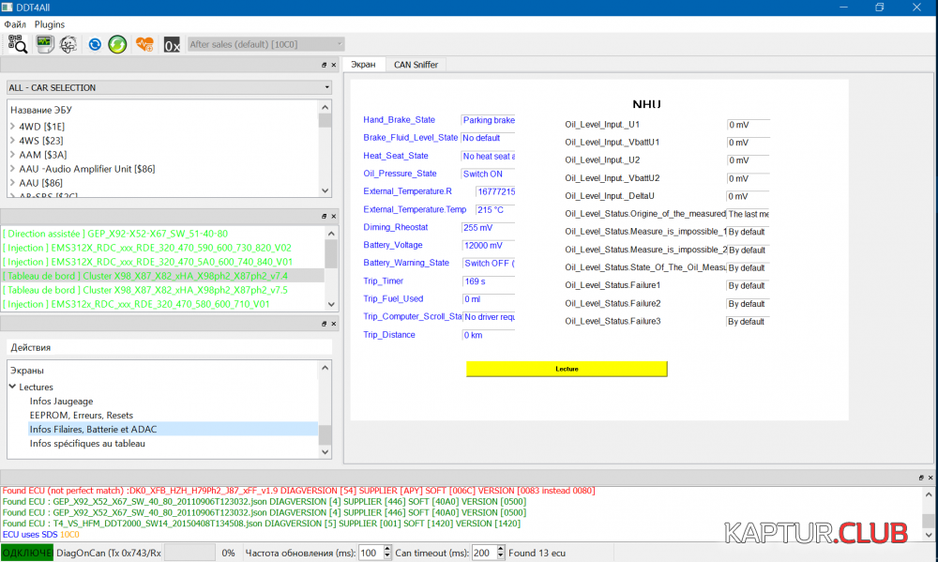Screen dimensions: 938x562
Task: Increase the Can timeout spinner
Action: pos(501,549)
